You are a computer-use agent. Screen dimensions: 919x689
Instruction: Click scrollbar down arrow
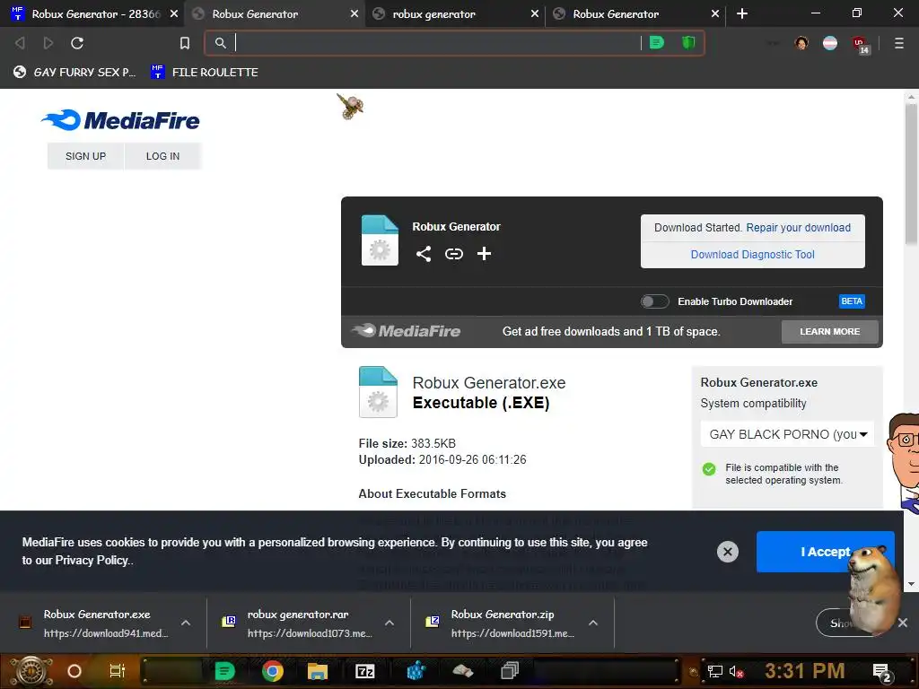[911, 583]
